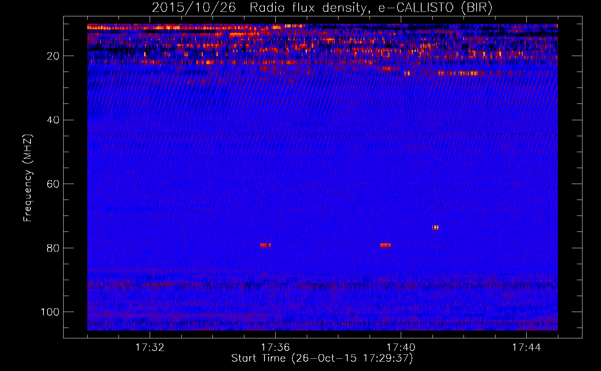Viewport: 601px width, 371px height.
Task: Click the 100 MHz frequency label
Action: click(50, 312)
